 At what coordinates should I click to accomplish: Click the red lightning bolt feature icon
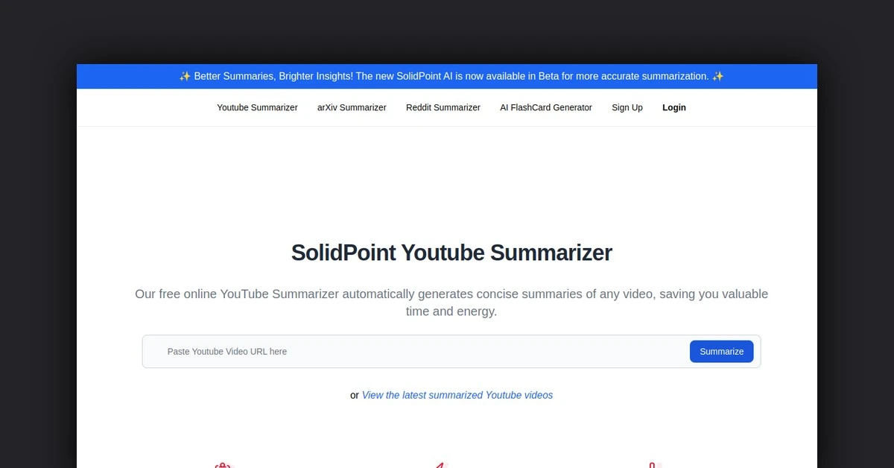439,464
